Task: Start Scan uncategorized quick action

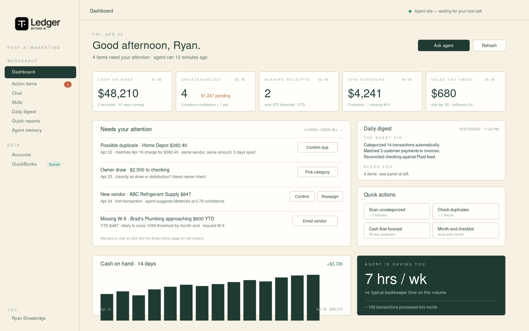Action: coord(397,212)
